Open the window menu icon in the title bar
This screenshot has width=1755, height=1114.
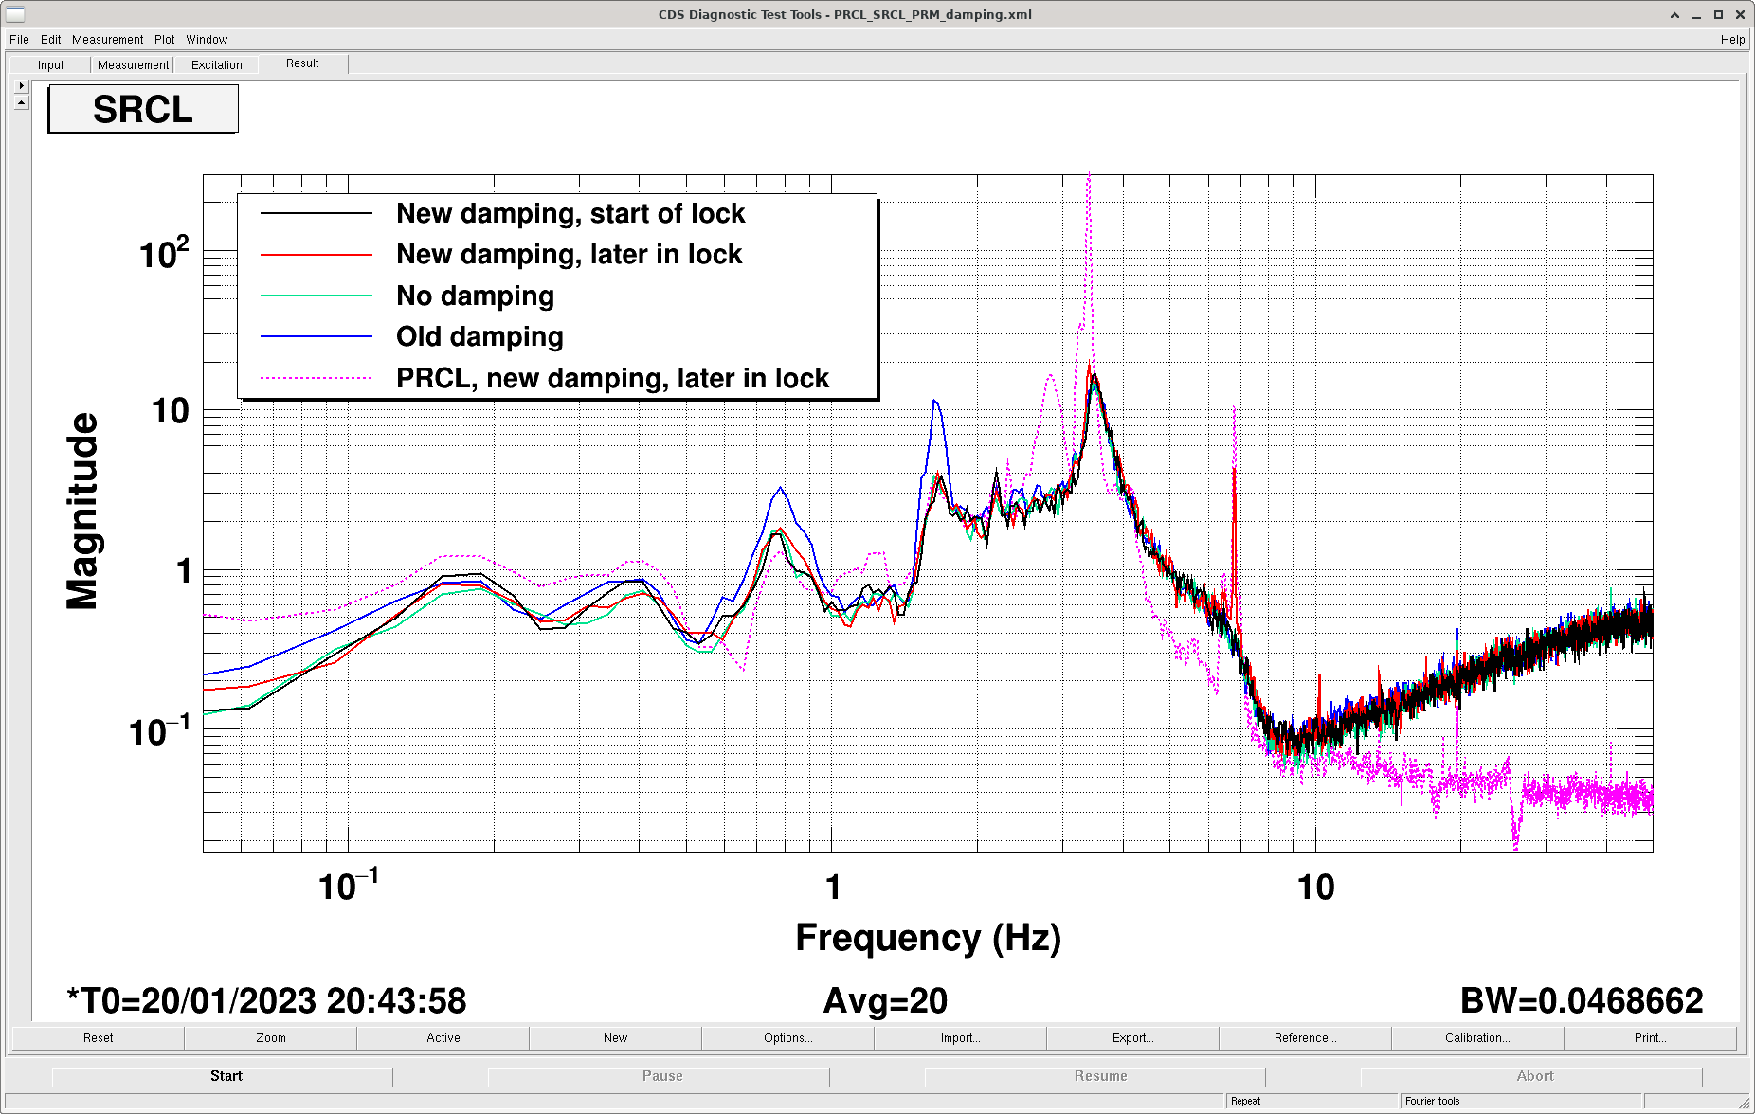point(14,14)
